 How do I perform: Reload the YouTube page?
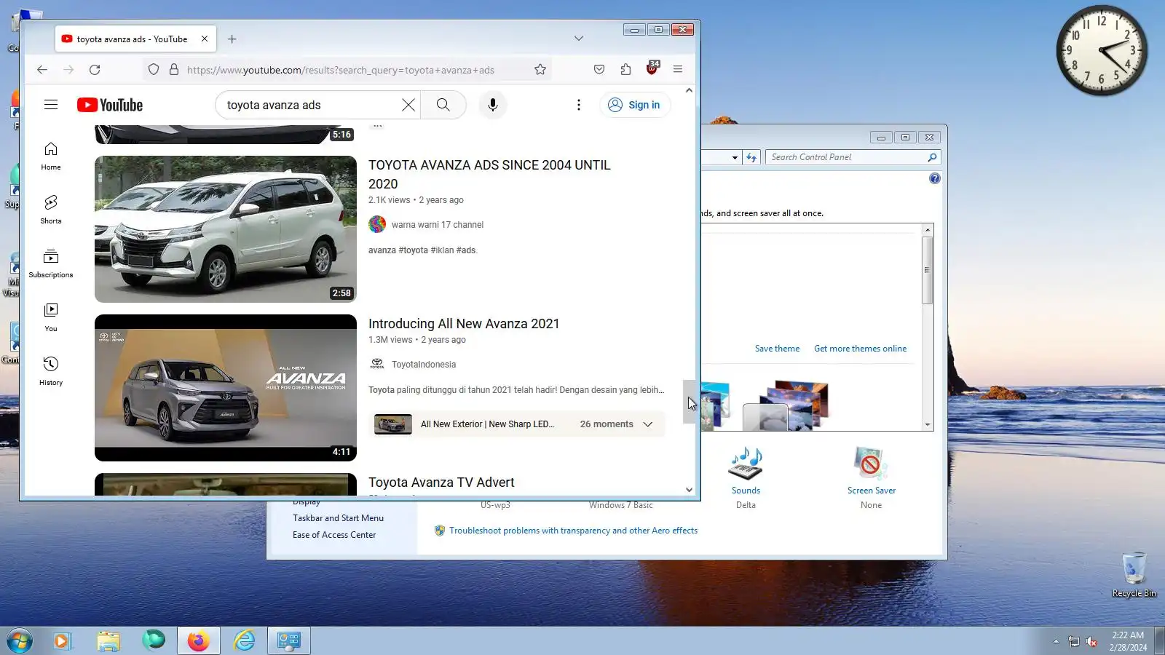[x=95, y=70]
